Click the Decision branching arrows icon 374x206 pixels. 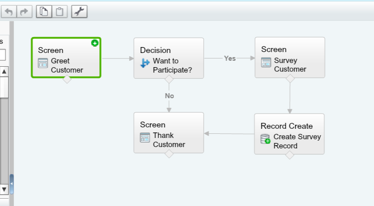pos(145,63)
